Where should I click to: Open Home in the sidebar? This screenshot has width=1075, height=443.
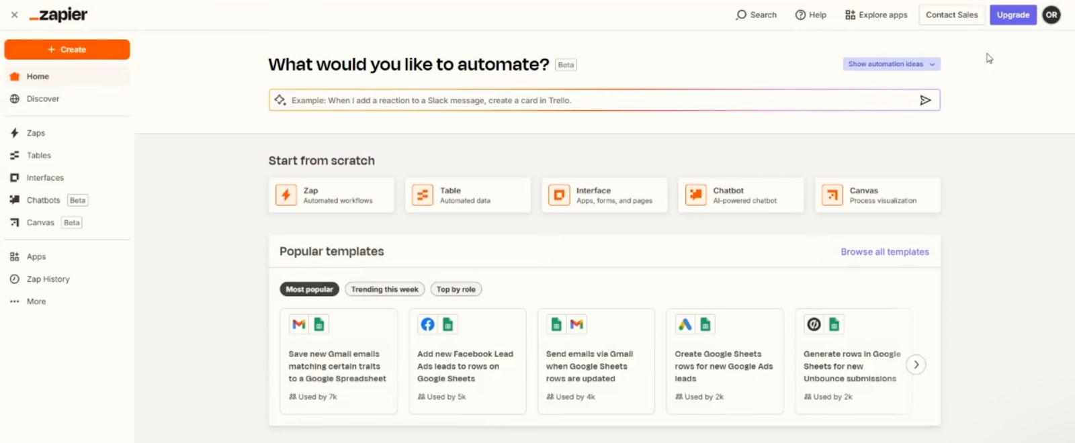pos(67,77)
